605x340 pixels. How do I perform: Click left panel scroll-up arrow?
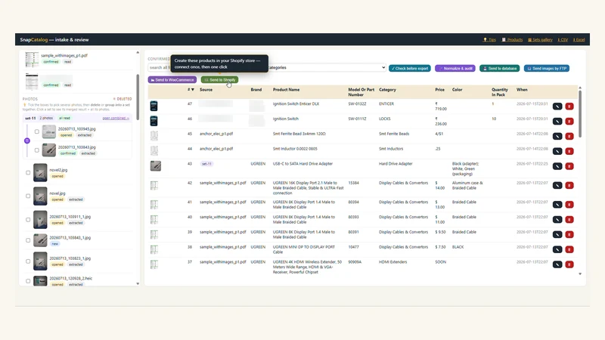tap(138, 52)
